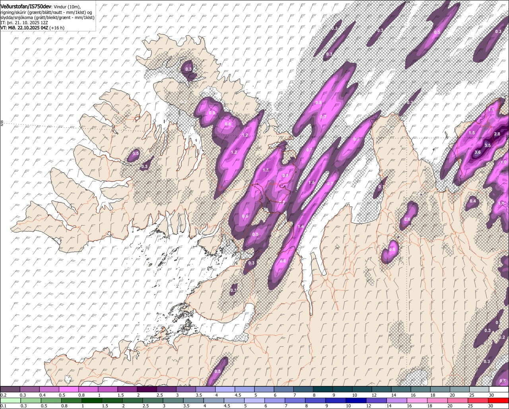Select the '0.2' label in the top legend row
Screen dimensions: 509x409
click(3, 395)
